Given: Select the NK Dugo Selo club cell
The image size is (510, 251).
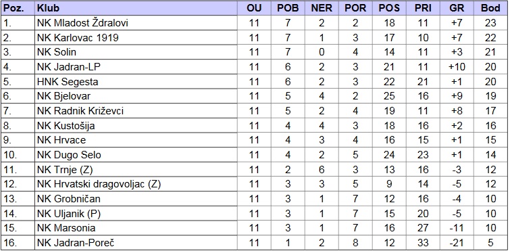Looking at the screenshot, I should 136,155.
